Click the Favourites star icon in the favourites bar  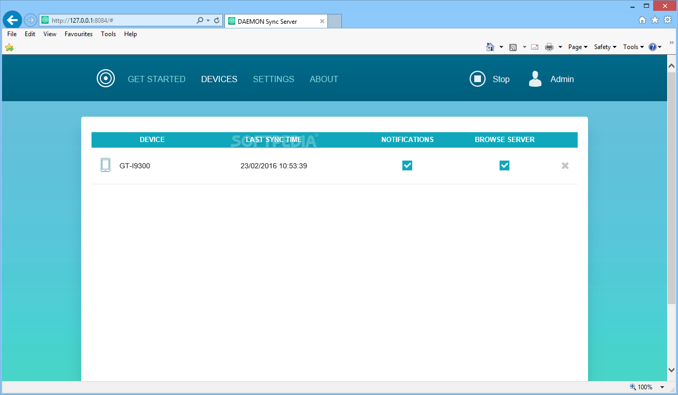(9, 48)
